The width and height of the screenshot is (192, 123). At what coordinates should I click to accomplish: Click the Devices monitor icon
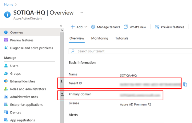pos(6,112)
